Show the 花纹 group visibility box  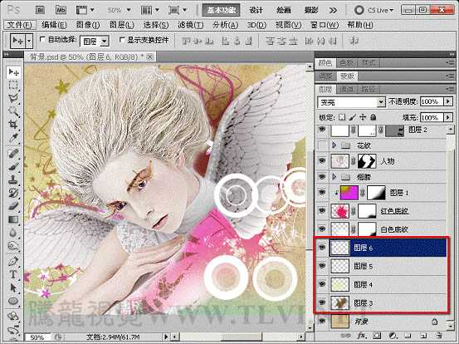tap(322, 145)
